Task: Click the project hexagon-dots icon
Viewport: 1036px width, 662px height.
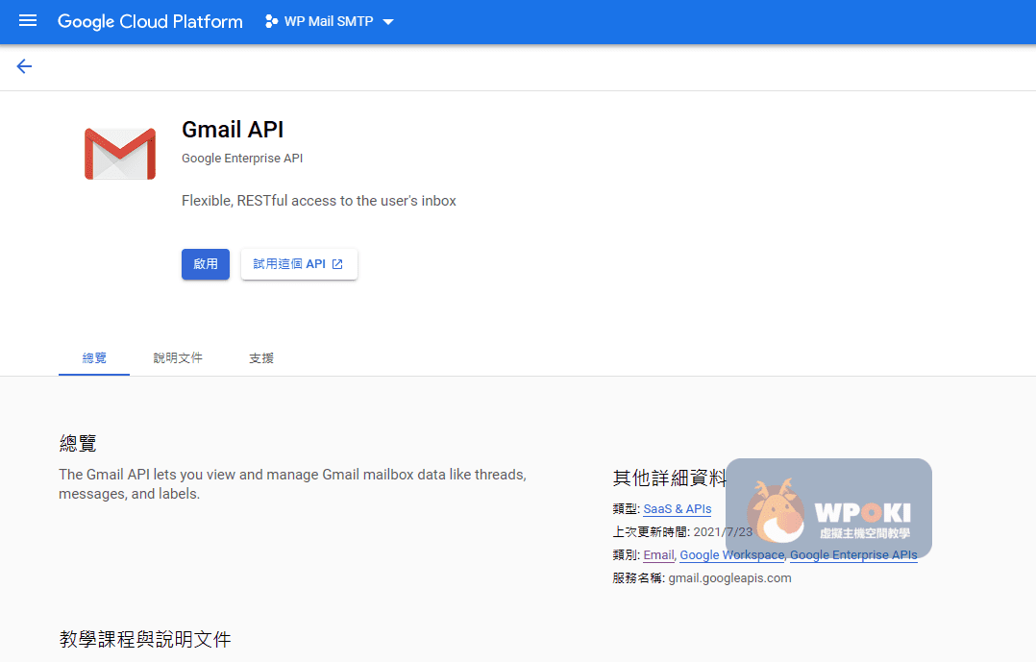Action: 271,21
